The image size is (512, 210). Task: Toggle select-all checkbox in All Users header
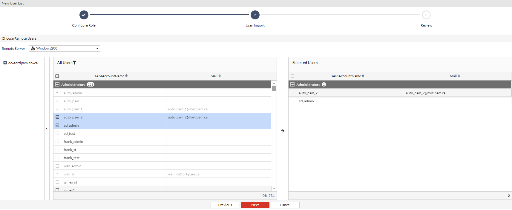(57, 76)
